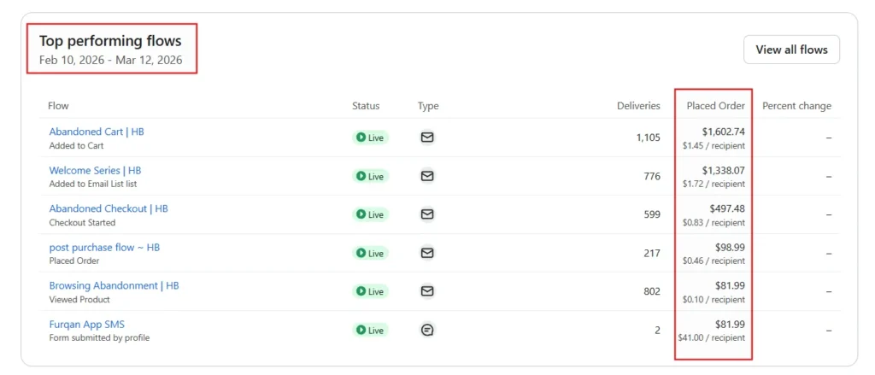Screen dimensions: 875x375
Task: Open the post purchase flow ~ HB link
Action: click(x=104, y=247)
